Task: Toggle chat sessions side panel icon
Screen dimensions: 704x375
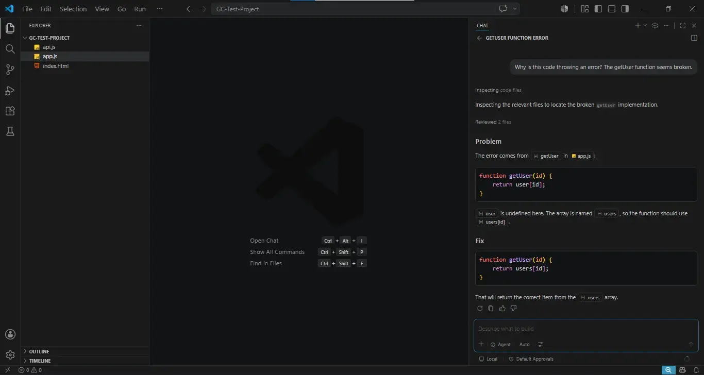Action: tap(694, 38)
